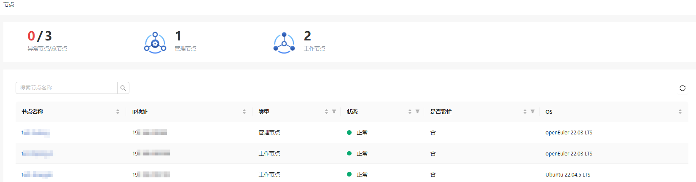
Task: Open the 状态 column filter
Action: (x=417, y=112)
